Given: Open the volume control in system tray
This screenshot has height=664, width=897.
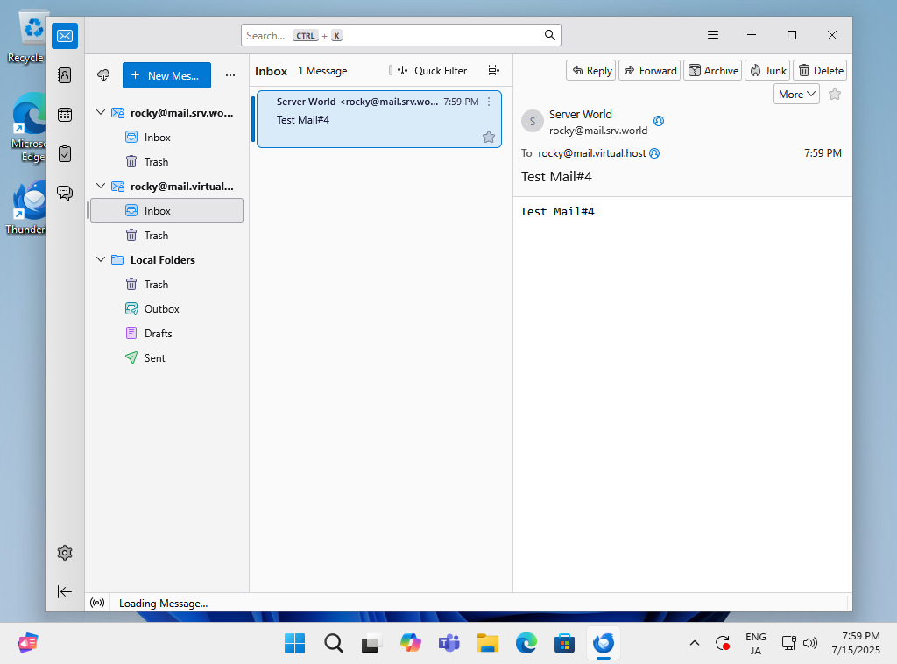Looking at the screenshot, I should [810, 643].
